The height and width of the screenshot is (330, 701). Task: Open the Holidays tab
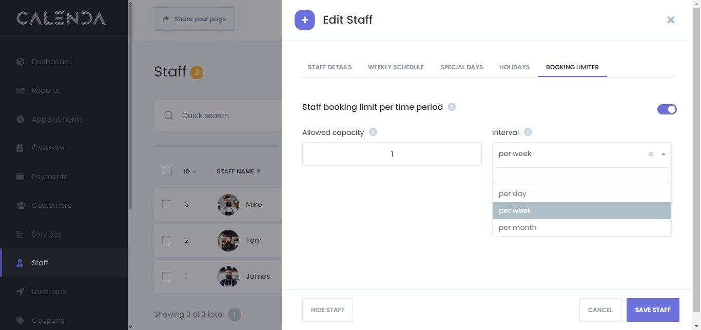point(514,67)
